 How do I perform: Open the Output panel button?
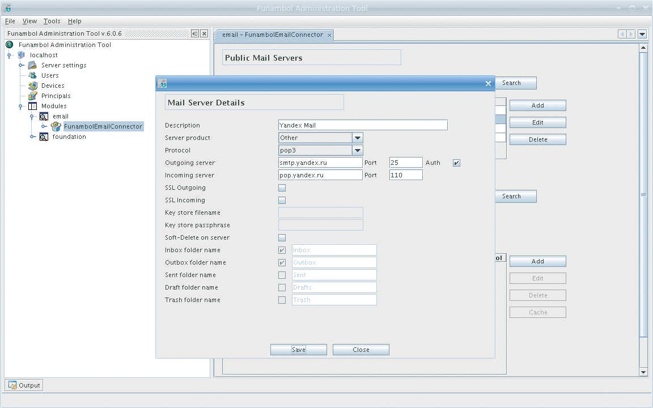(24, 385)
